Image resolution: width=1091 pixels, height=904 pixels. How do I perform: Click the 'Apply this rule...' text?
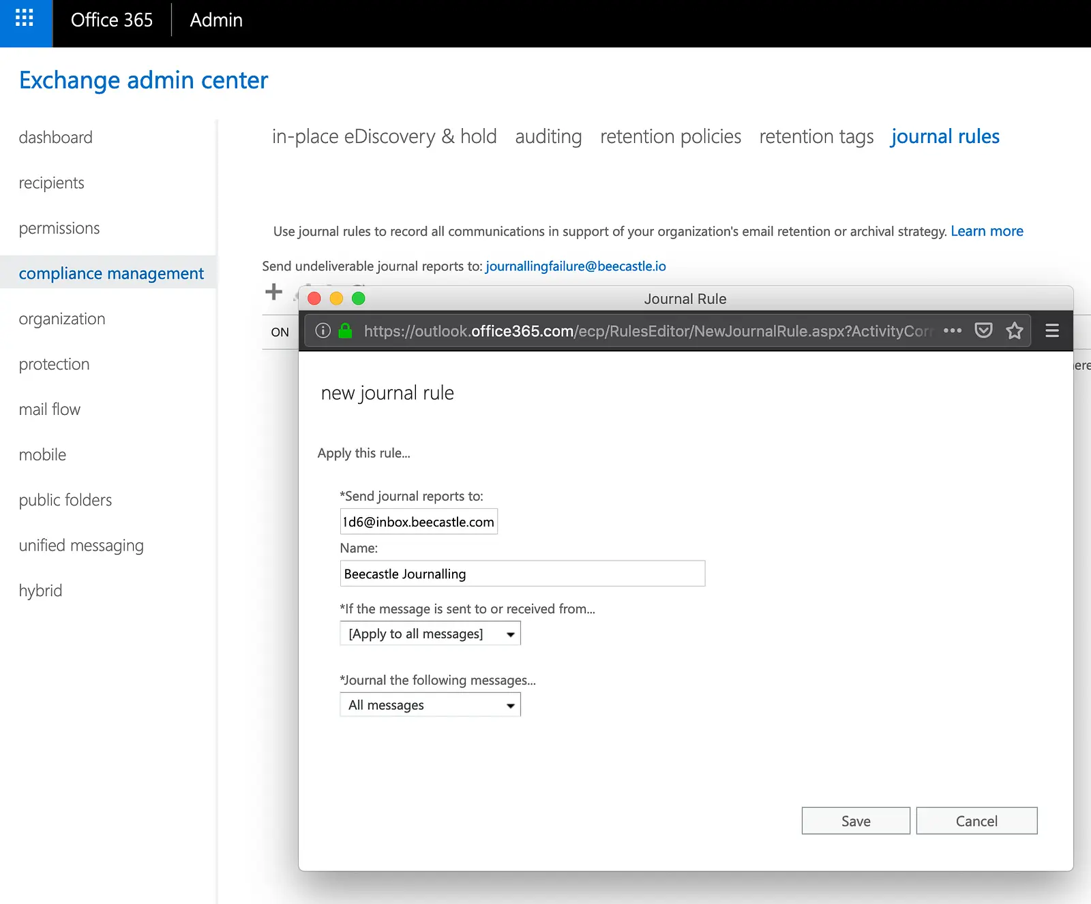pyautogui.click(x=364, y=453)
